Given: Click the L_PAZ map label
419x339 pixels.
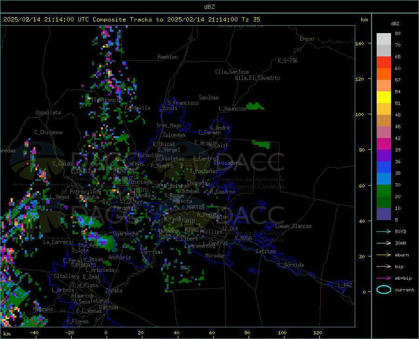Looking at the screenshot, I should point(345,285).
